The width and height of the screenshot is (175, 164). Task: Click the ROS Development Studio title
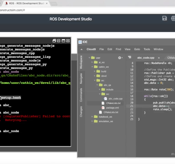point(71,19)
